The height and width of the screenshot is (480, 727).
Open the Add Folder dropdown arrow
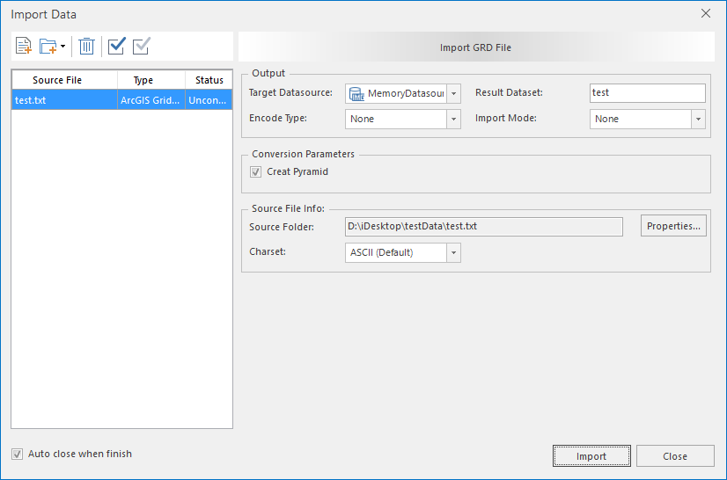pyautogui.click(x=62, y=47)
